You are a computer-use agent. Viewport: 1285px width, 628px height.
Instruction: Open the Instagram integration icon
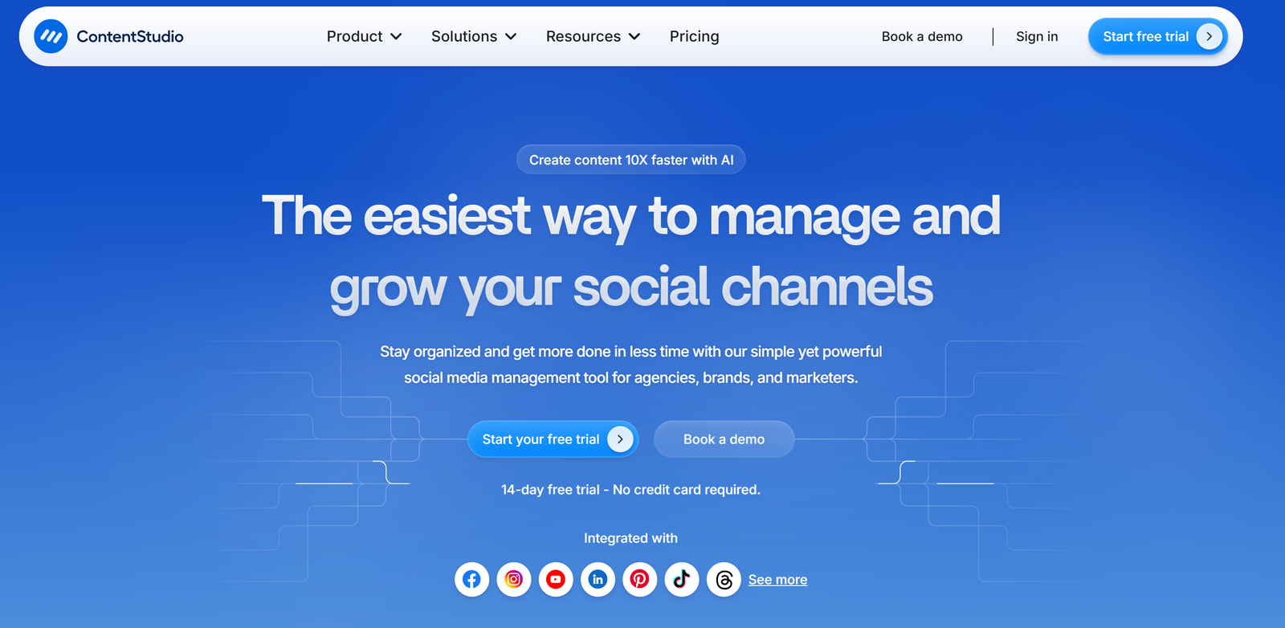[x=514, y=579]
